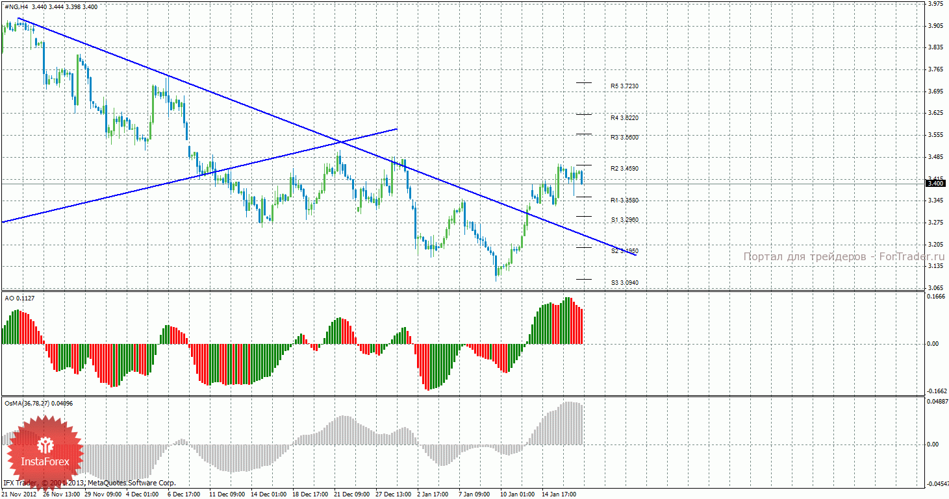Screen dimensions: 949x499
Task: Click the S3 3.0940 pivot label
Action: tap(624, 283)
